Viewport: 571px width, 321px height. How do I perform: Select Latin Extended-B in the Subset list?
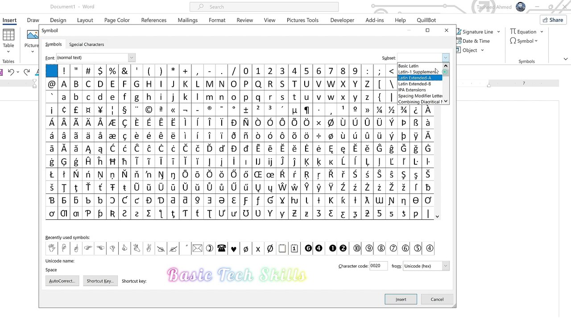419,84
